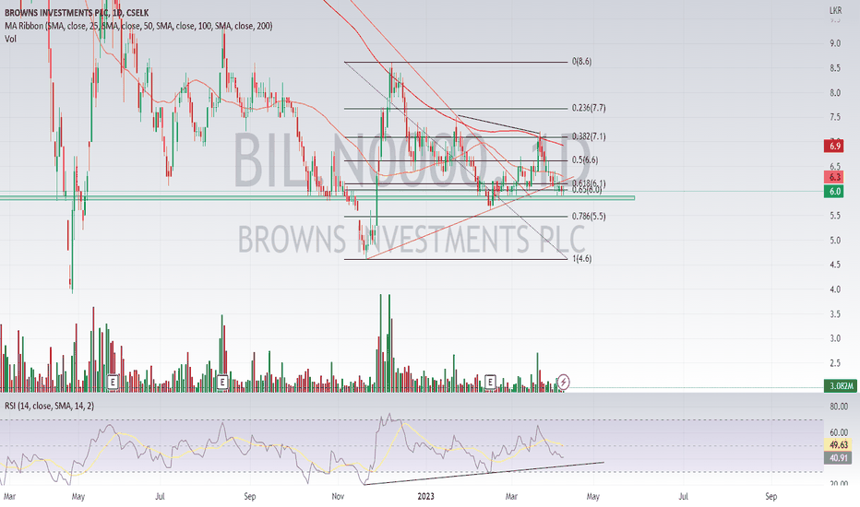Click the 3.5 price axis label
This screenshot has width=860, height=507.
(835, 314)
